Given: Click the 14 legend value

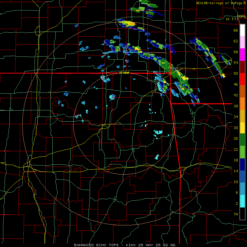Looking at the screenshot, I should tap(236, 171).
